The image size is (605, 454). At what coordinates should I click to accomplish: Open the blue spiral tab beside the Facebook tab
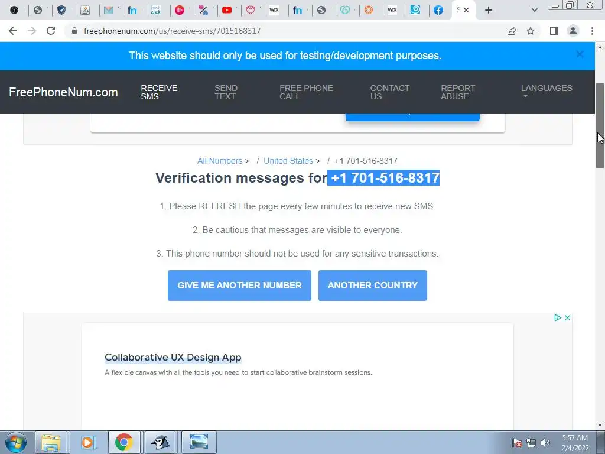point(415,9)
